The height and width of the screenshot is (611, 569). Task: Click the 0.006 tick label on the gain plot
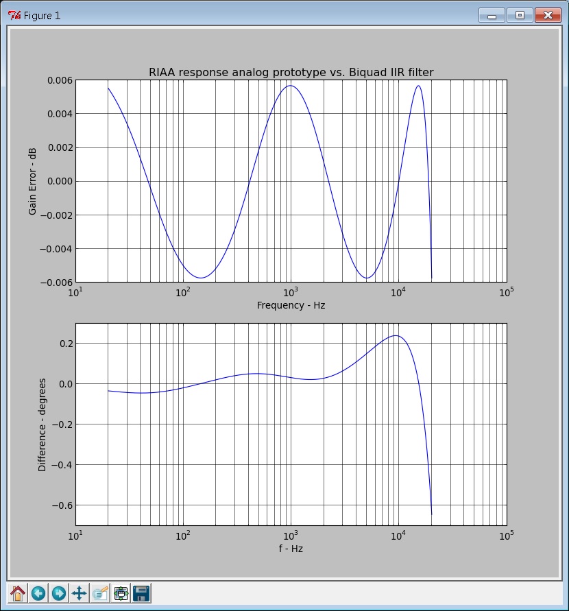pyautogui.click(x=60, y=80)
